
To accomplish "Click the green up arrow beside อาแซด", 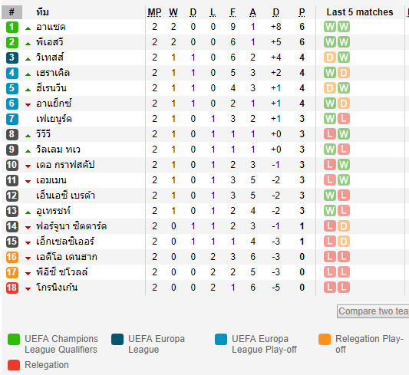I will (28, 28).
